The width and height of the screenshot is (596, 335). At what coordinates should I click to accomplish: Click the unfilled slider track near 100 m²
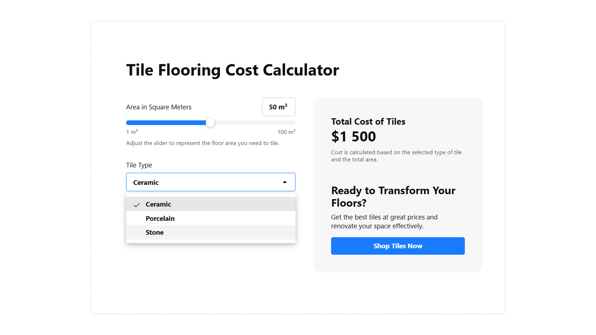click(x=255, y=123)
